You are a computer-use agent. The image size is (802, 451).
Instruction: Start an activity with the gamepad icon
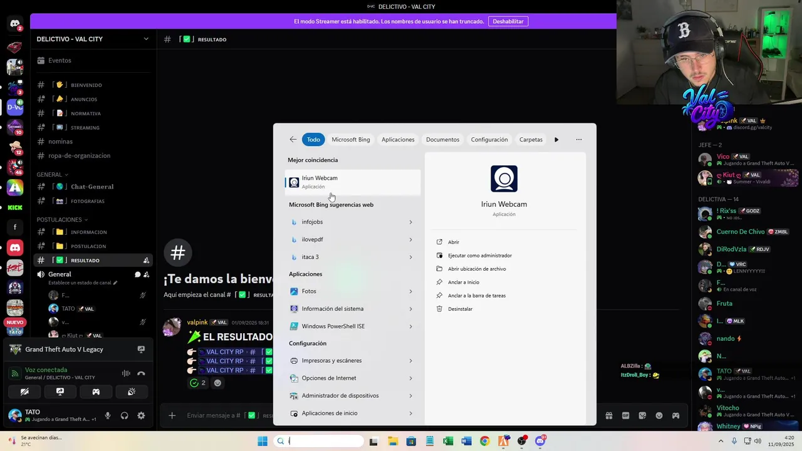pos(96,391)
